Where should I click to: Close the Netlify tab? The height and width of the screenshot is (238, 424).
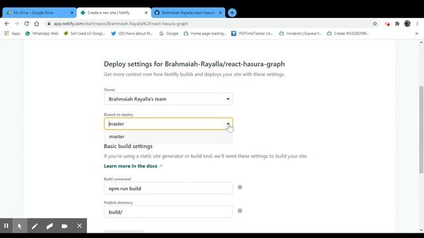point(146,13)
